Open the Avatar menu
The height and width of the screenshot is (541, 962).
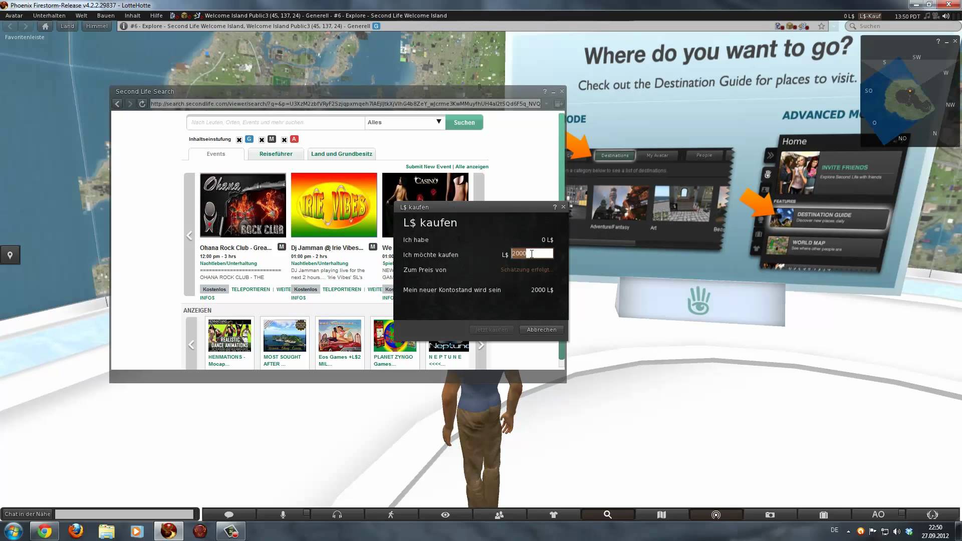point(14,16)
